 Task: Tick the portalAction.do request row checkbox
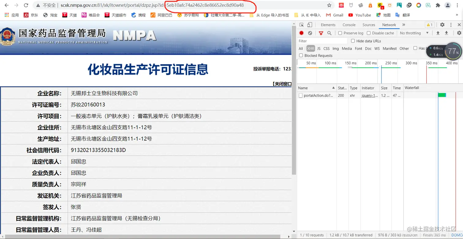(x=301, y=96)
